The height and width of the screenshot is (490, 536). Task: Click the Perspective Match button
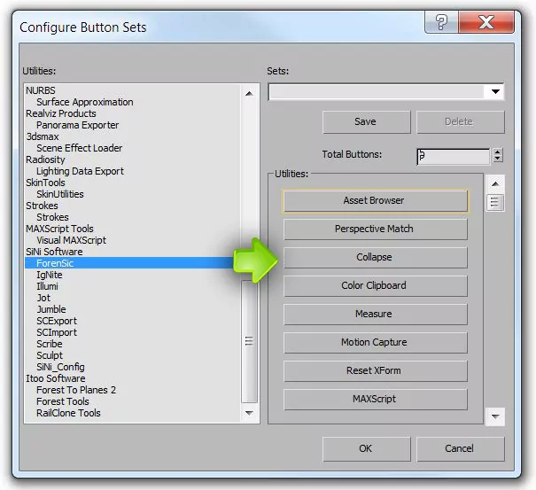374,229
